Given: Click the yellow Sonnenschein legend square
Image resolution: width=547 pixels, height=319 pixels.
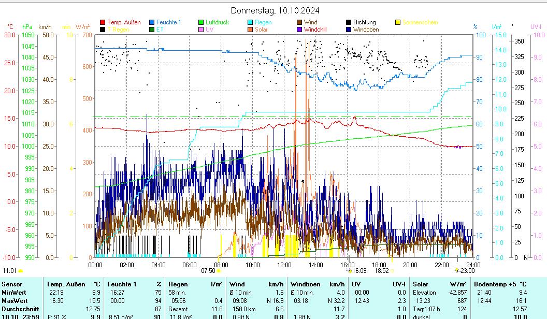Looking at the screenshot, I should click(x=398, y=22).
